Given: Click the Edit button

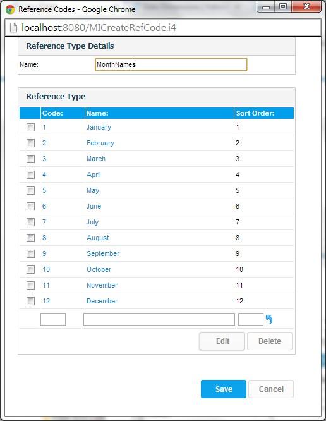Looking at the screenshot, I should pos(222,341).
